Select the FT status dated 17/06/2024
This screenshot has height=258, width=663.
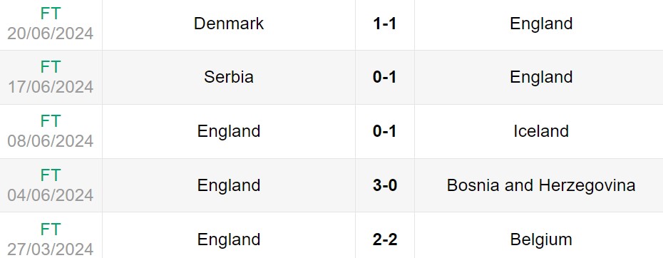coord(51,67)
